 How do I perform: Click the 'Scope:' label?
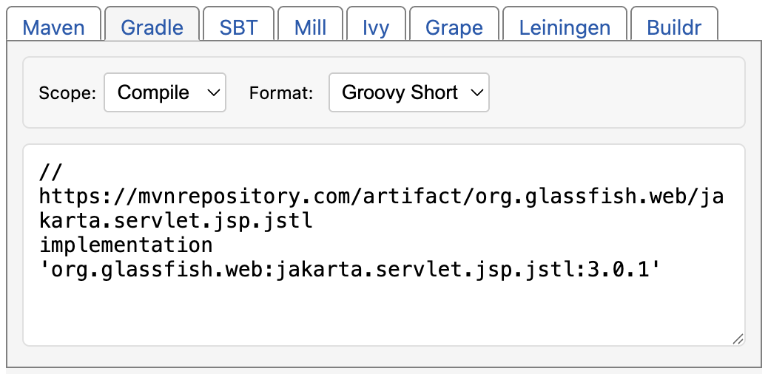click(67, 93)
